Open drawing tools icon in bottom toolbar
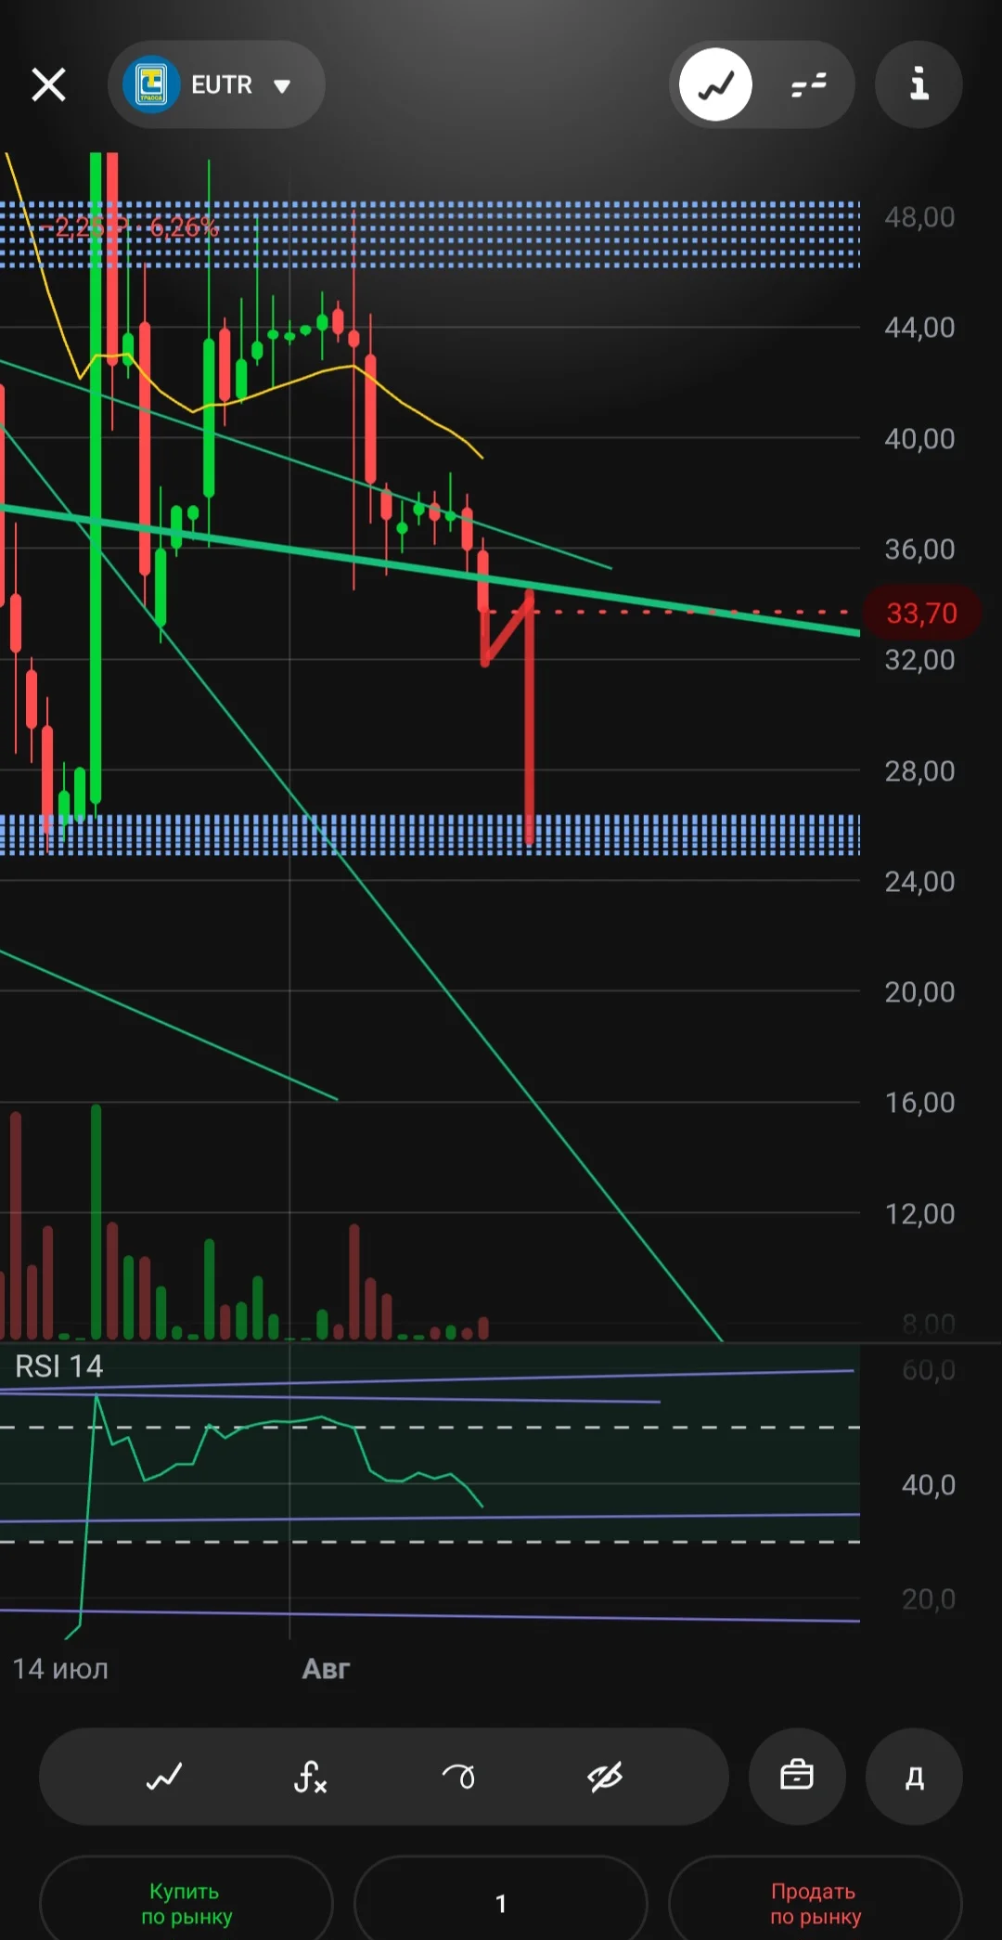Image resolution: width=1002 pixels, height=1940 pixels. [x=164, y=1777]
